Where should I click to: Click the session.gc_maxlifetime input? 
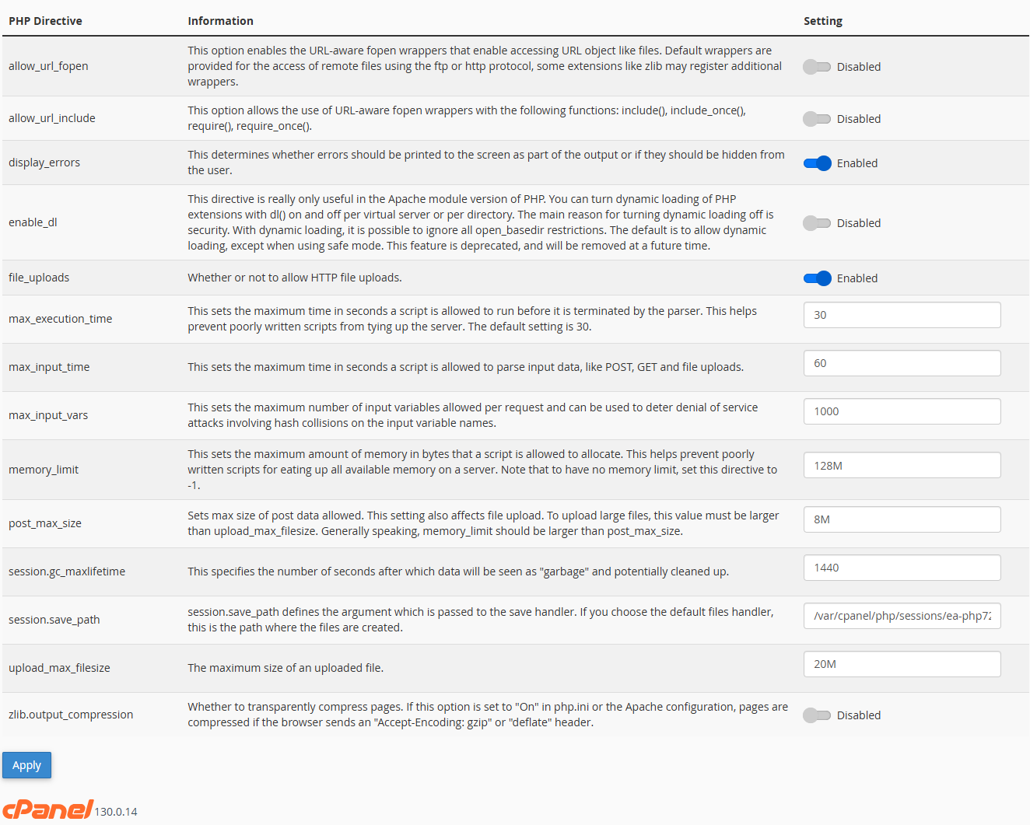(x=902, y=568)
